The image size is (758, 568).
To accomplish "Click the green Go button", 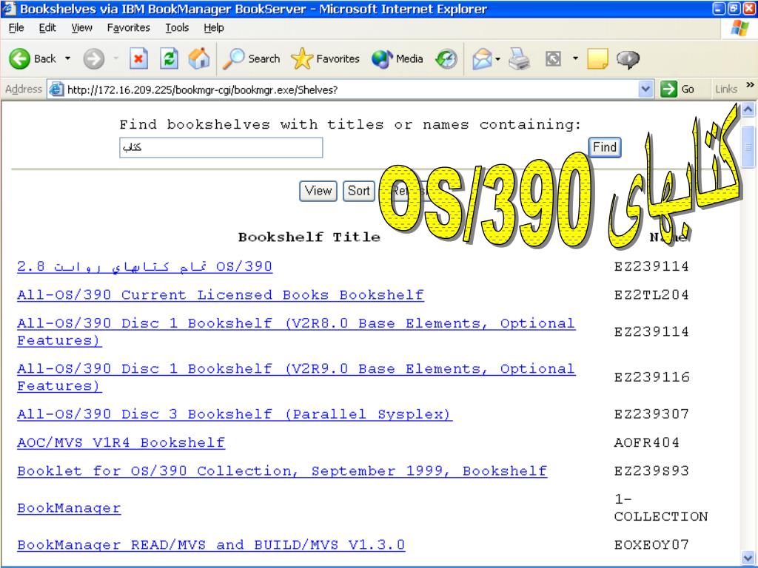I will point(677,89).
